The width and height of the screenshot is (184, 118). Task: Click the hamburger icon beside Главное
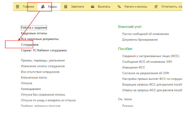point(18,7)
